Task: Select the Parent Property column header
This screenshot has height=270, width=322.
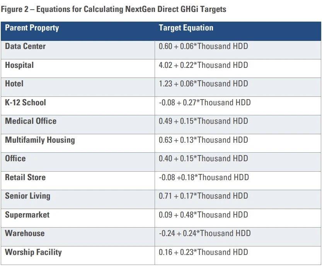Action: [x=32, y=28]
